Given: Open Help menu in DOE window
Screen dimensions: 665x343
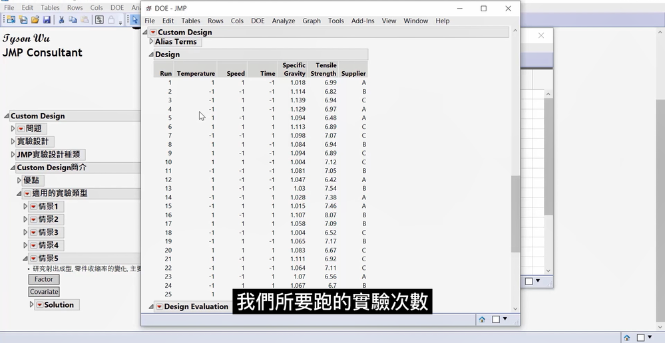Looking at the screenshot, I should pyautogui.click(x=443, y=21).
